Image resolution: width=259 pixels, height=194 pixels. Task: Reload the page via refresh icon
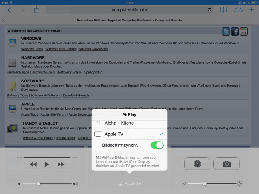coord(209,10)
